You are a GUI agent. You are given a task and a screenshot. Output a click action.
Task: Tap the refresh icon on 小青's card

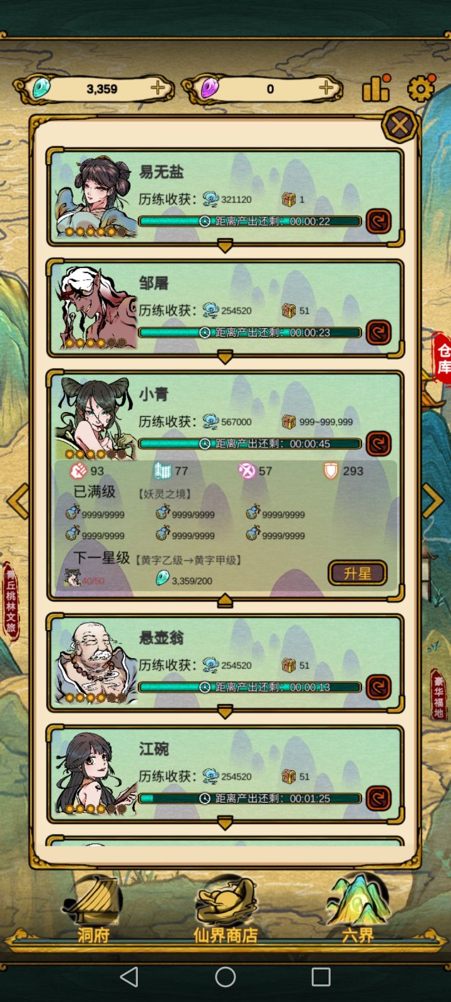(x=378, y=443)
